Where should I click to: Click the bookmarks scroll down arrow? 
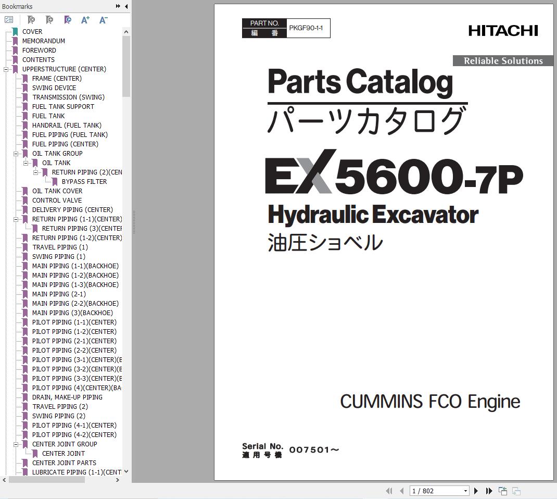pyautogui.click(x=126, y=471)
